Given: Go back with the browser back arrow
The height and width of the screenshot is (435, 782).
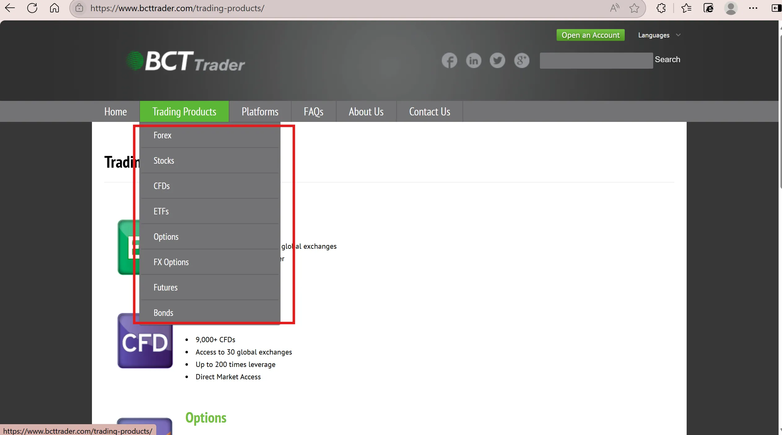Looking at the screenshot, I should point(10,8).
